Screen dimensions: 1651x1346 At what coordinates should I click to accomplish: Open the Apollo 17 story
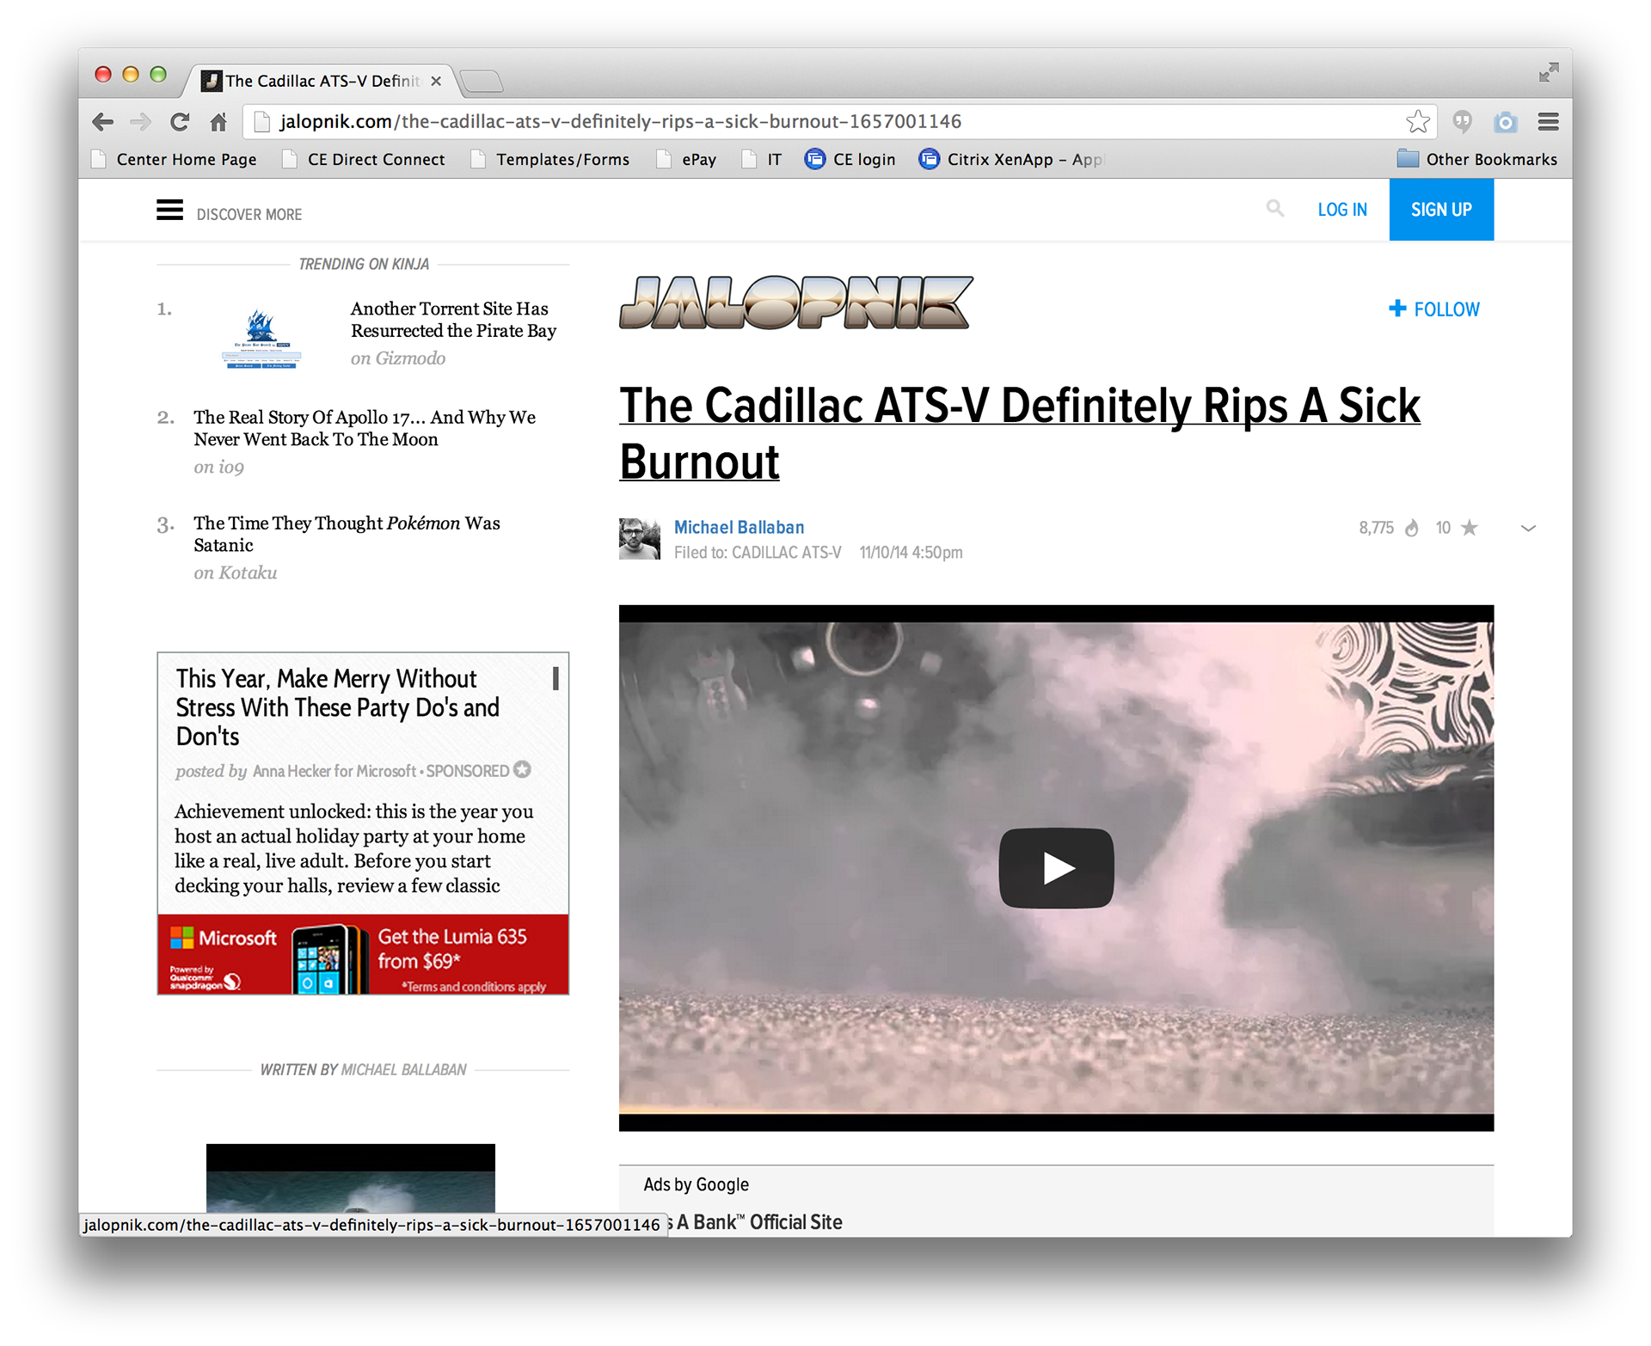pyautogui.click(x=365, y=428)
